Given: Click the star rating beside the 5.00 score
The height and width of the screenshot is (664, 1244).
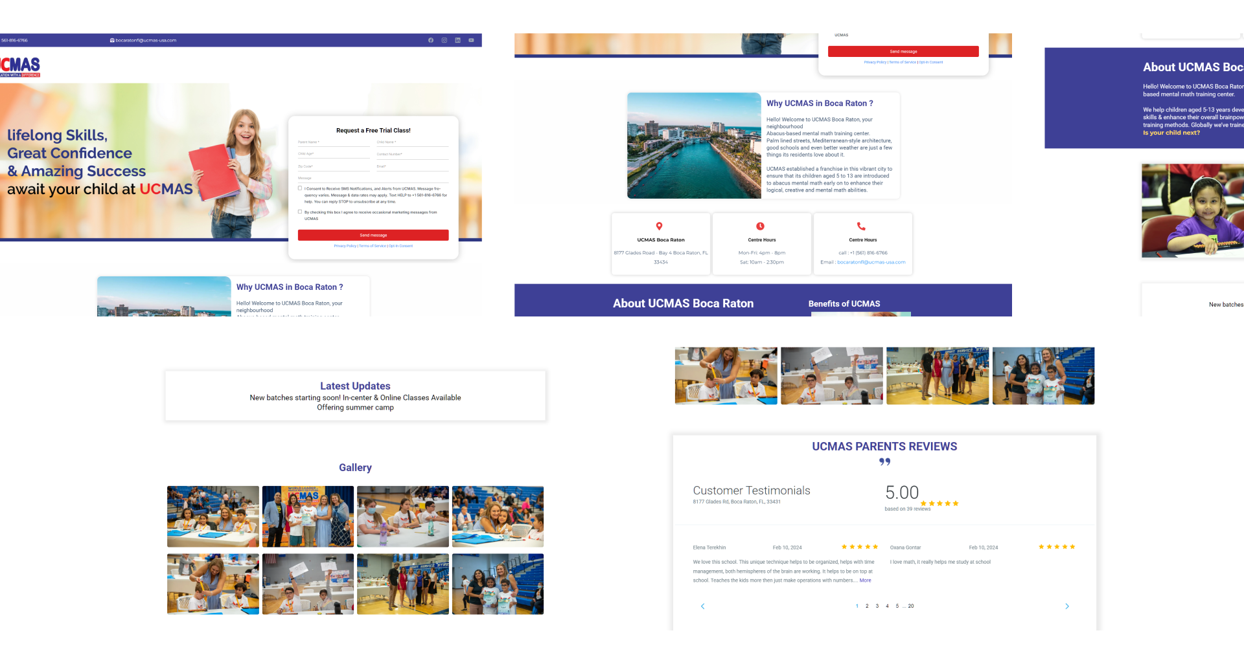Looking at the screenshot, I should 939,504.
